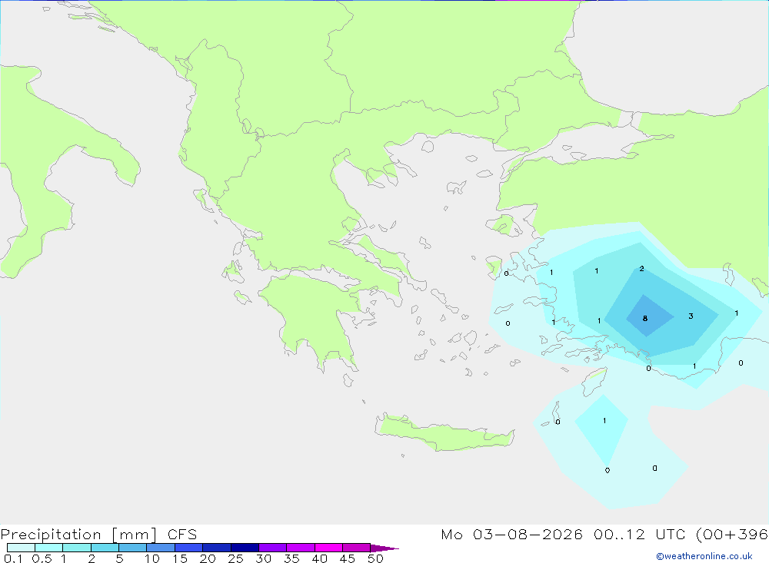This screenshot has width=769, height=563.
Task: Select the 5–10 mm legend color swatch
Action: 133,548
